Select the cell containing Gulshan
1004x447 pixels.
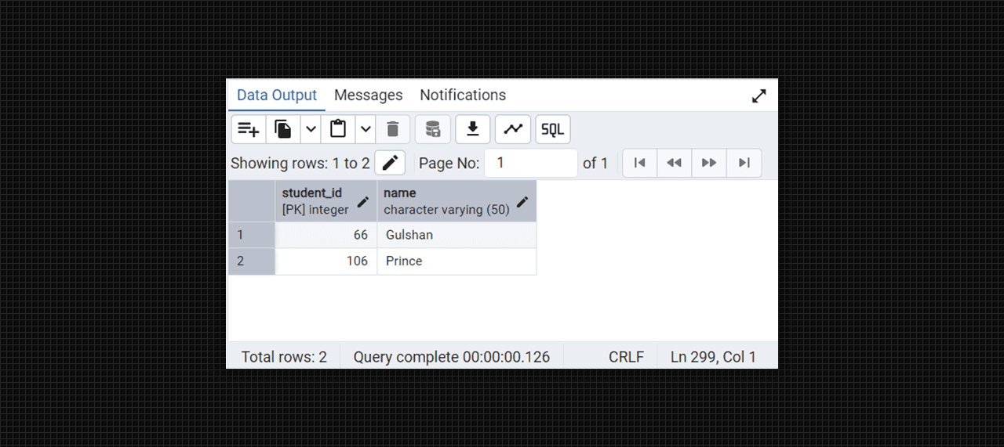click(457, 235)
